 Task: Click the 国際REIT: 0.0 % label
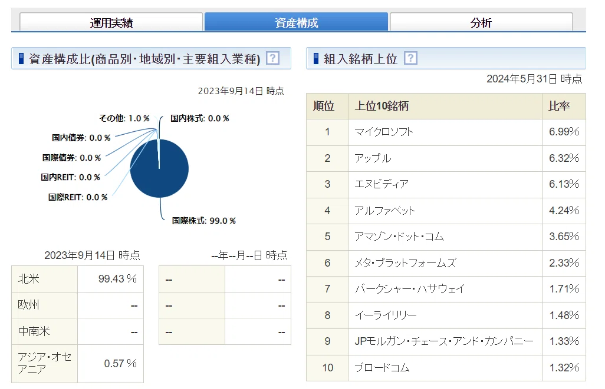pos(78,197)
